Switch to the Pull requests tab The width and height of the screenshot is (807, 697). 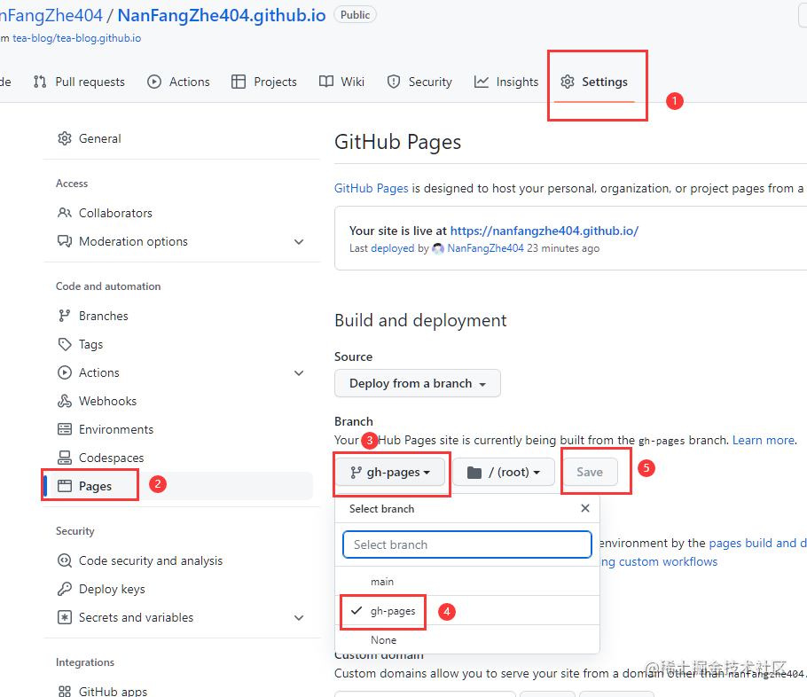point(79,82)
